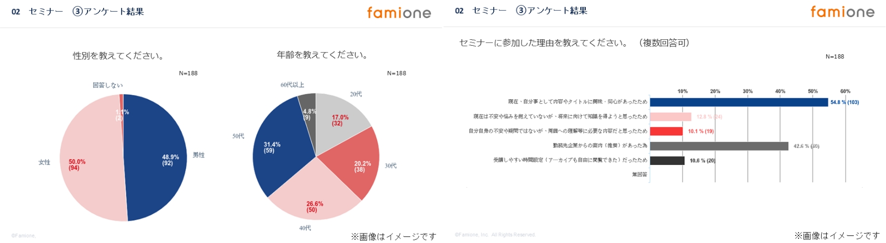The image size is (886, 243).
Task: Click the 無回答 row label in the bar chart
Action: click(x=639, y=175)
